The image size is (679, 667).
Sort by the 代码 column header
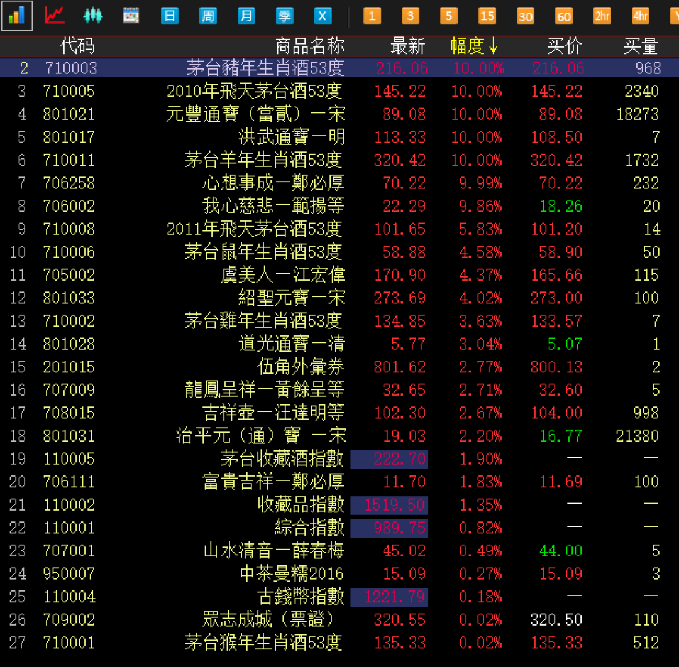(77, 46)
